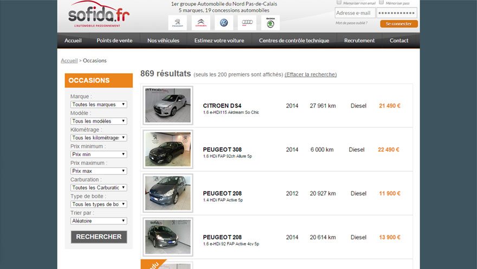
Task: Click the OCCASIONS panel header
Action: pos(99,80)
